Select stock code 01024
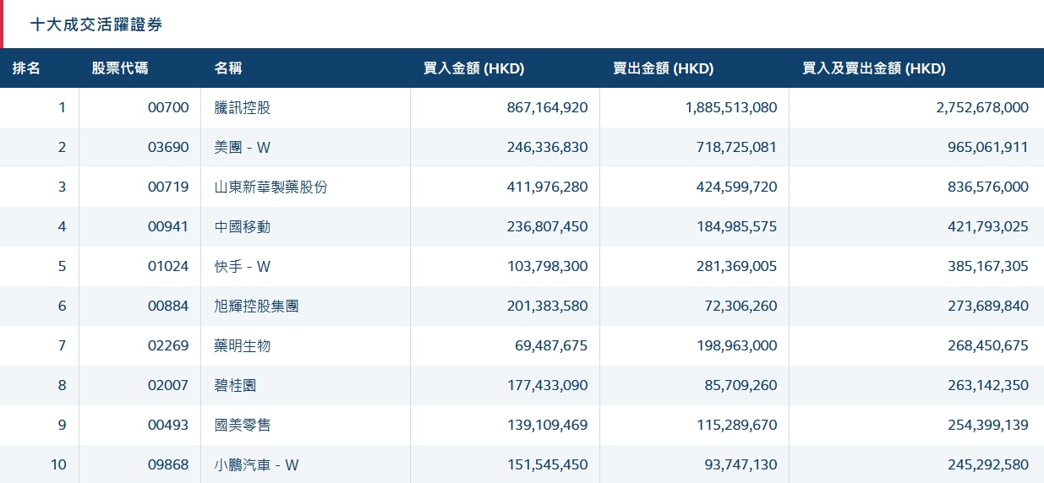The image size is (1044, 483). click(168, 266)
